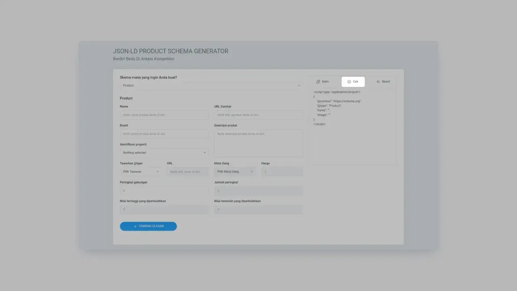The image size is (517, 291).
Task: Click the Reset refresh icon
Action: click(x=378, y=82)
